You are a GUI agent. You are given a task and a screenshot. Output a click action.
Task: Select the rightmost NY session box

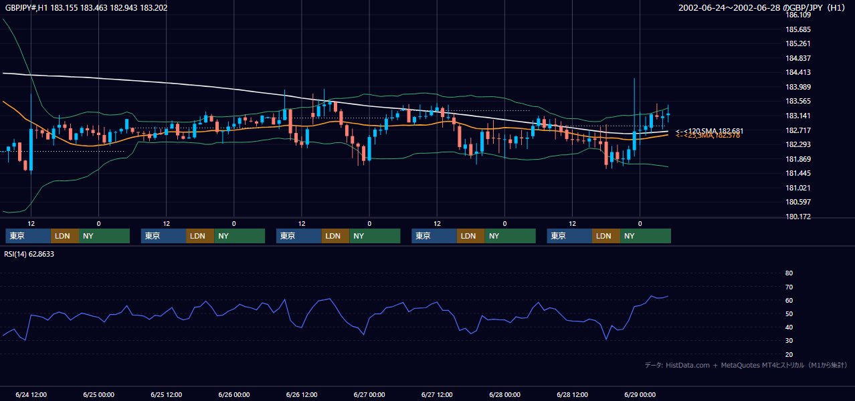(x=646, y=236)
